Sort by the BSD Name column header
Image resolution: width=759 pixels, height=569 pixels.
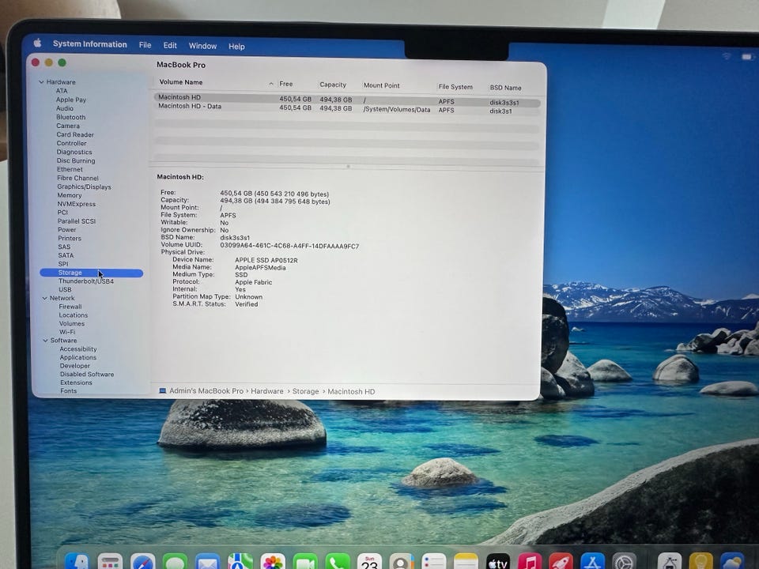(x=505, y=88)
